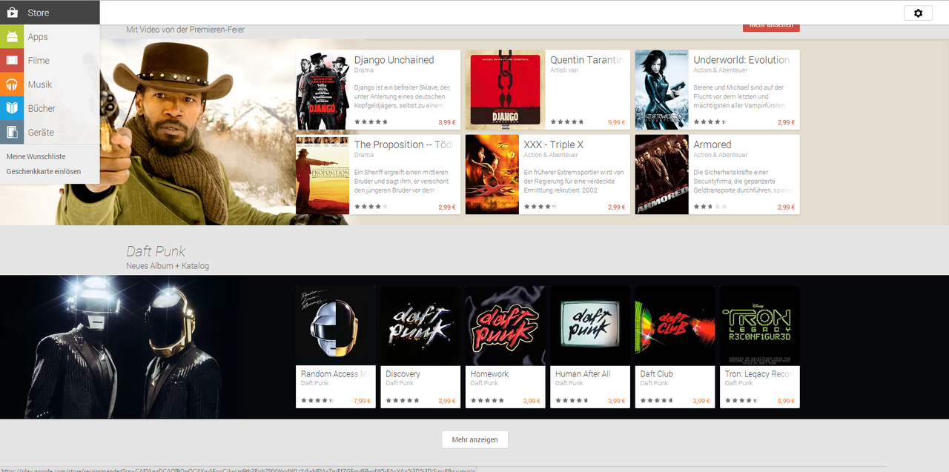Click the Mehr anzeigen button

point(474,439)
